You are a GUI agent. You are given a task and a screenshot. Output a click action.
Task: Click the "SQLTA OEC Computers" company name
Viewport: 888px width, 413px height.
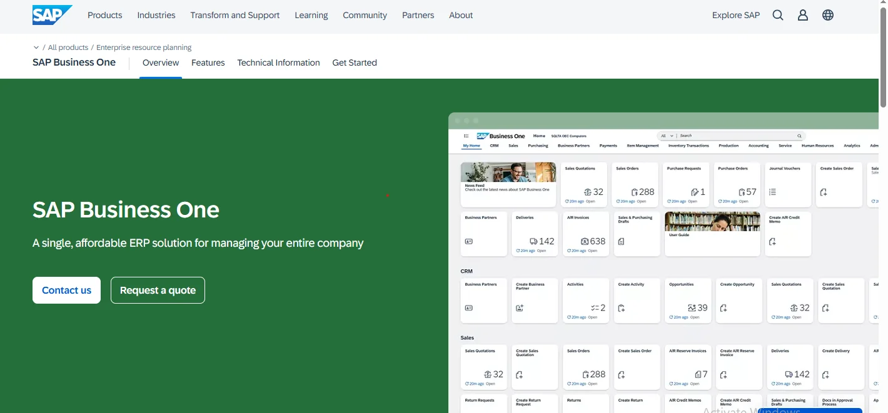[x=568, y=136]
